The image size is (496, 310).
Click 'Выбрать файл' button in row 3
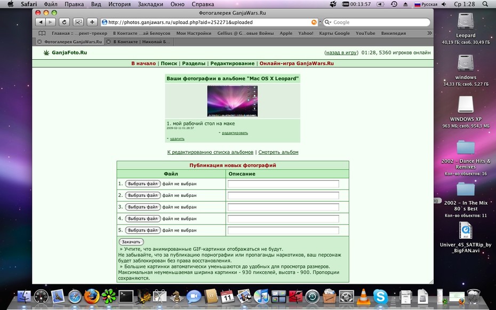[x=143, y=207]
